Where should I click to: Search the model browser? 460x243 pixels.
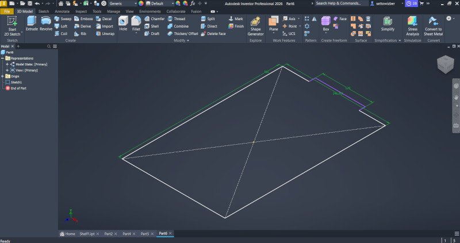pos(49,47)
